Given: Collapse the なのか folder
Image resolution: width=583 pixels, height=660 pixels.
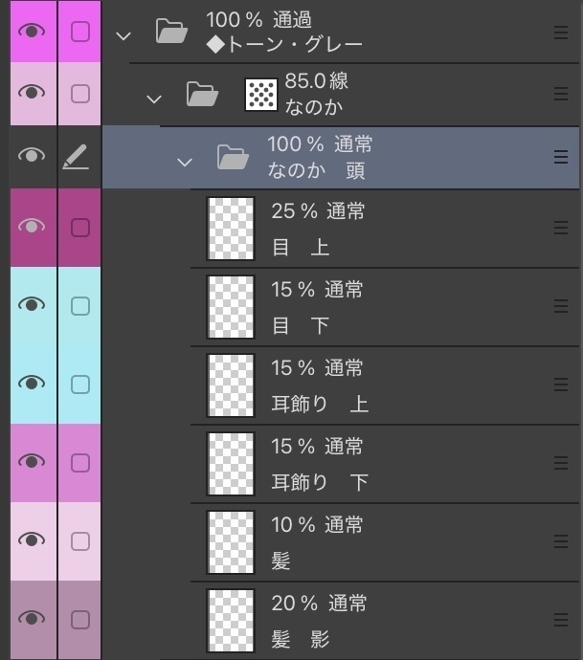Looking at the screenshot, I should click(154, 98).
